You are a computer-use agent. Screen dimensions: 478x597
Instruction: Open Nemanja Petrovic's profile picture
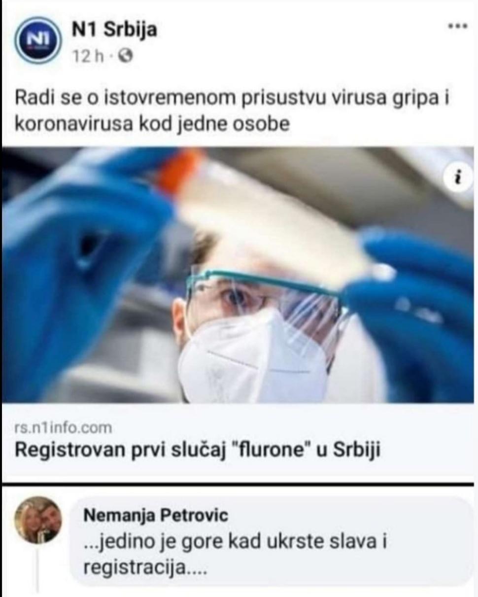[38, 520]
